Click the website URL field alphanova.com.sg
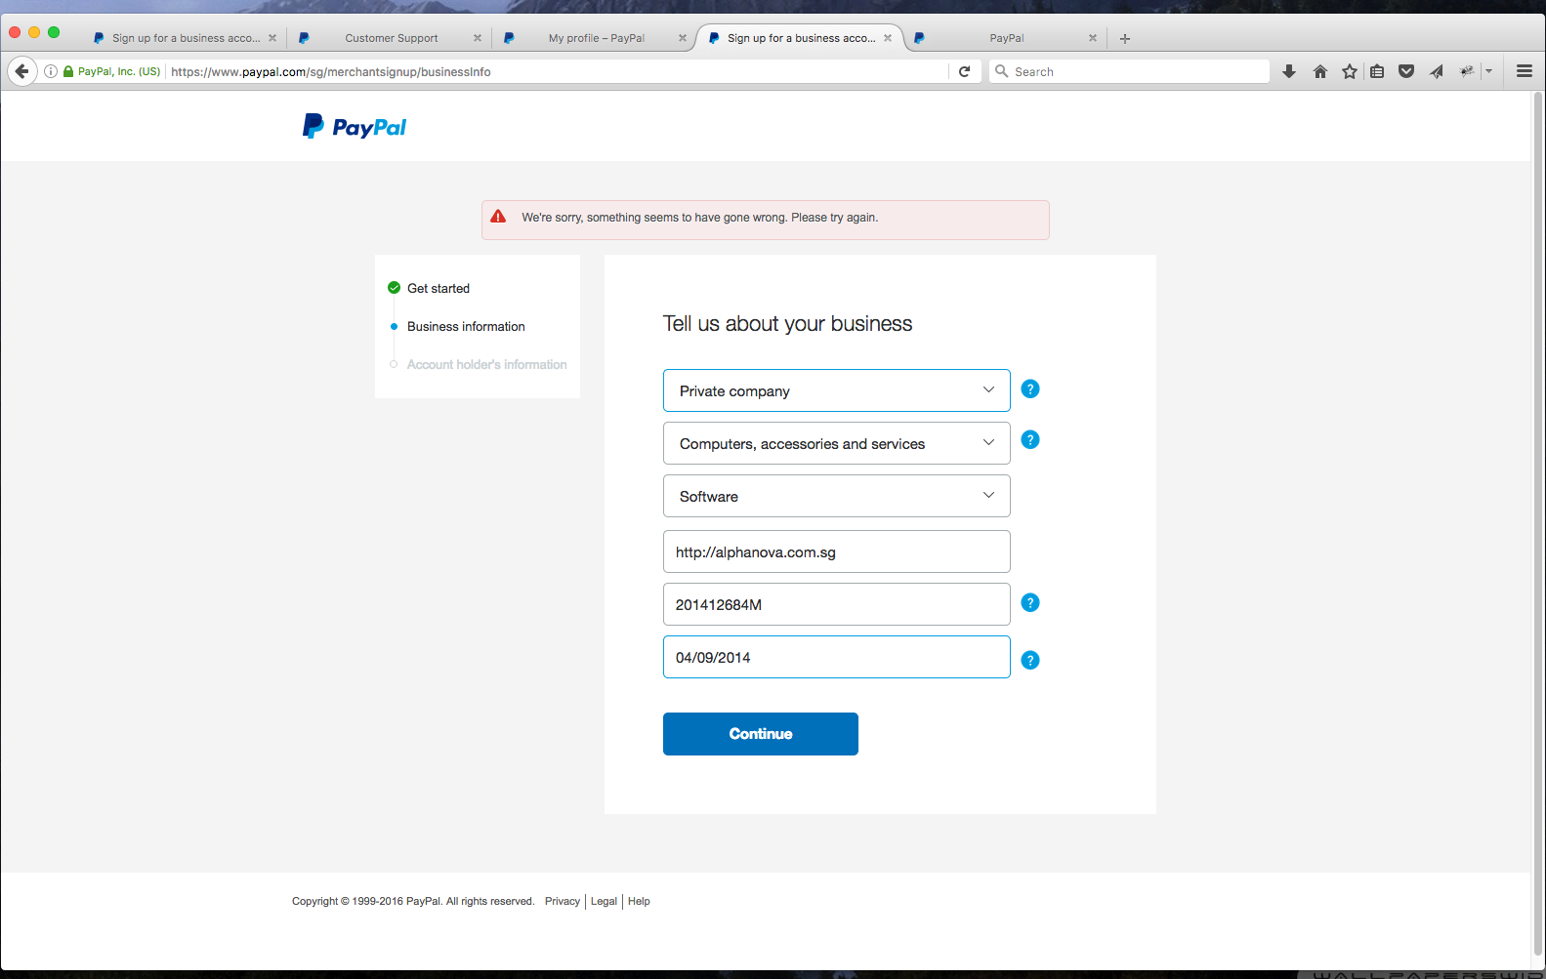1546x979 pixels. click(x=836, y=551)
